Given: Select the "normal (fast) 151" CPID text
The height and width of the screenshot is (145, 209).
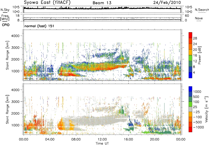Looking at the screenshot, I should [39, 26].
